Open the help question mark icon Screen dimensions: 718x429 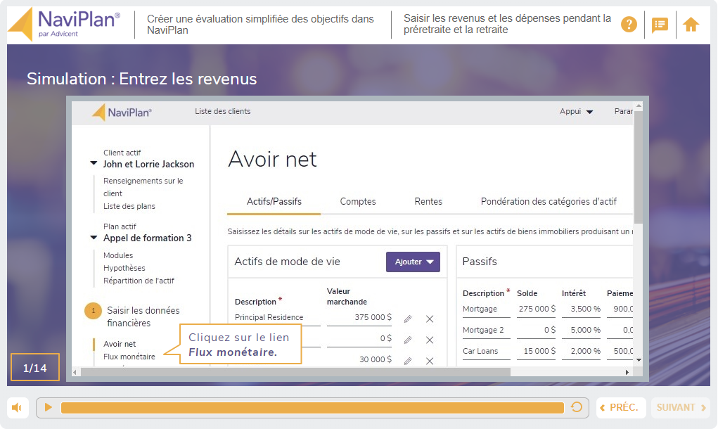[x=629, y=25]
